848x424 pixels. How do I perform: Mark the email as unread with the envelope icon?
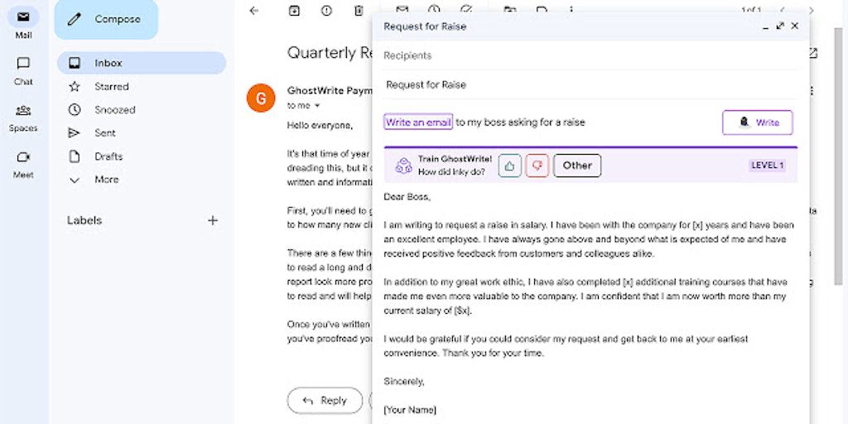pos(402,7)
